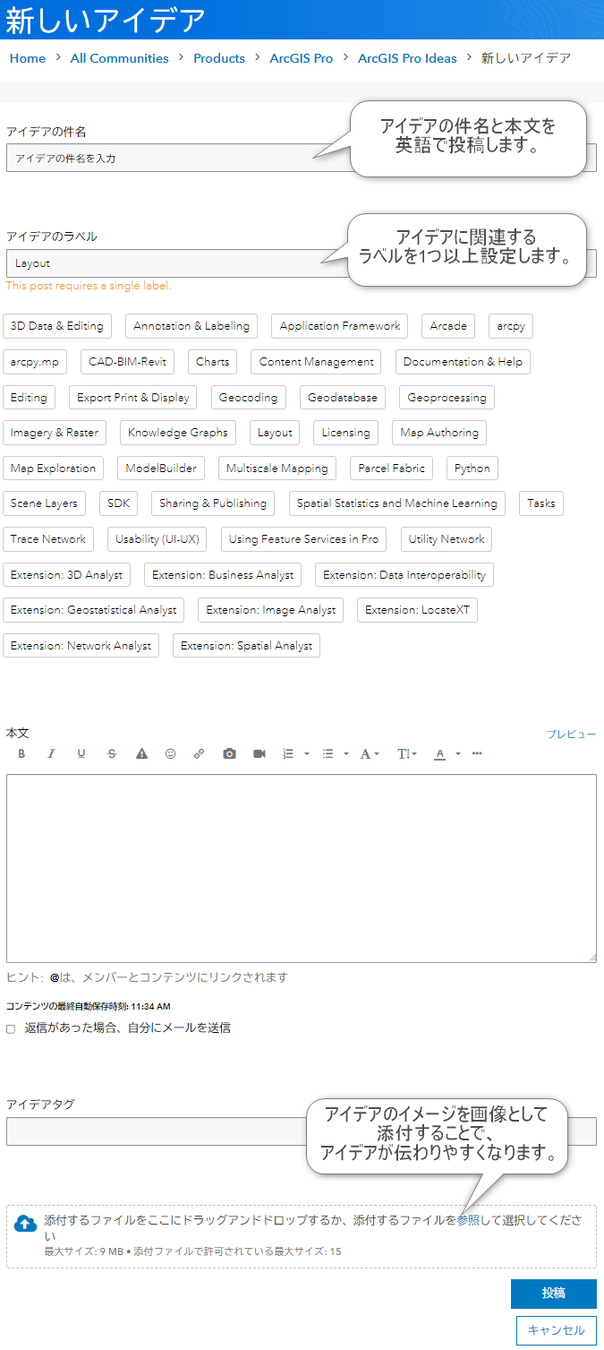Select Export Print & Display label

point(133,397)
